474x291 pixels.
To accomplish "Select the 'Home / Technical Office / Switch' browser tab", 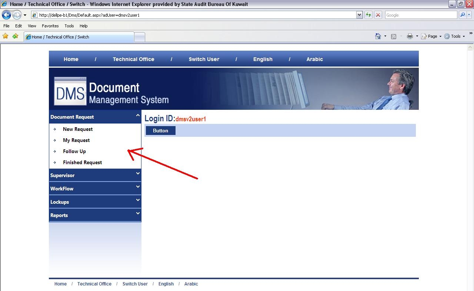I will (x=79, y=37).
